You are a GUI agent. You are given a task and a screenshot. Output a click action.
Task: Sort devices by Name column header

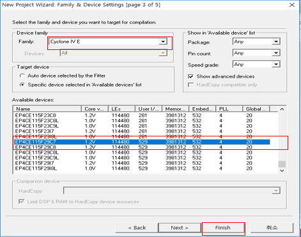click(x=47, y=109)
